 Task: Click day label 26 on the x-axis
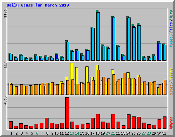coord(138,133)
